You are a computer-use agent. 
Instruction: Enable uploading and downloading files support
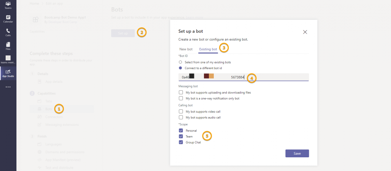click(x=181, y=92)
